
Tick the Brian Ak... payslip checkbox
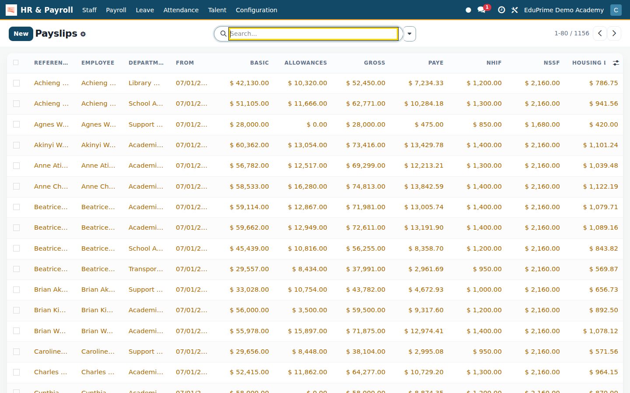click(16, 290)
